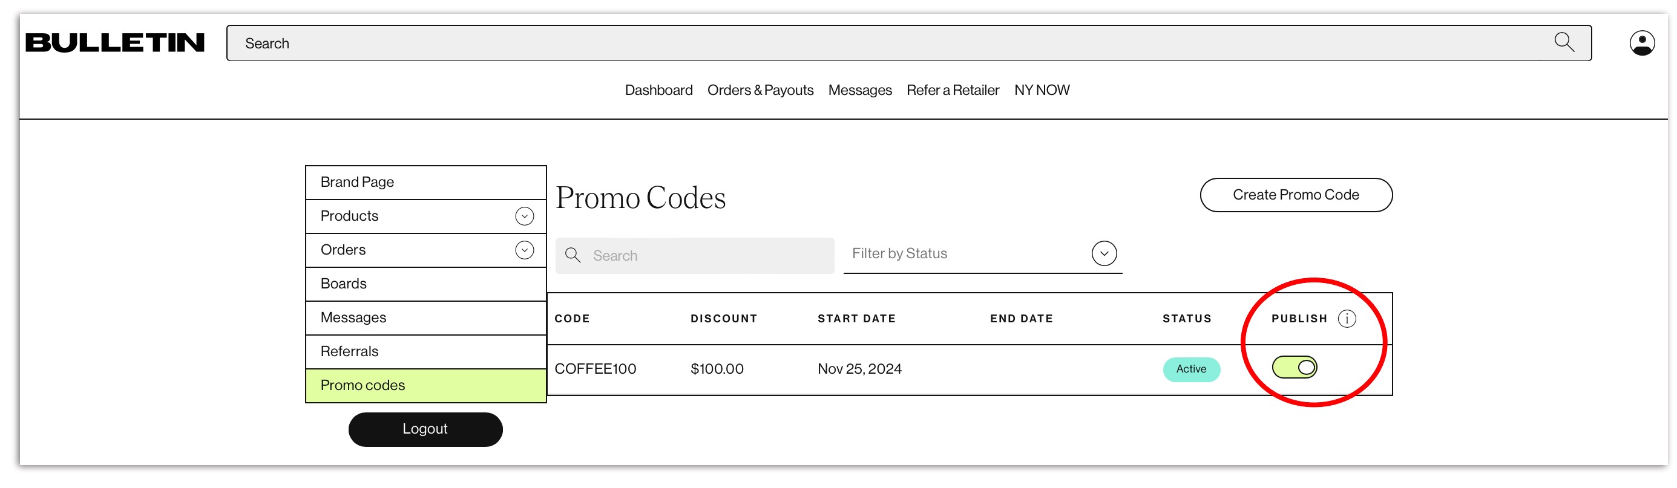Viewport: 1677px width, 488px height.
Task: Click the BULLETIN logo
Action: (114, 43)
